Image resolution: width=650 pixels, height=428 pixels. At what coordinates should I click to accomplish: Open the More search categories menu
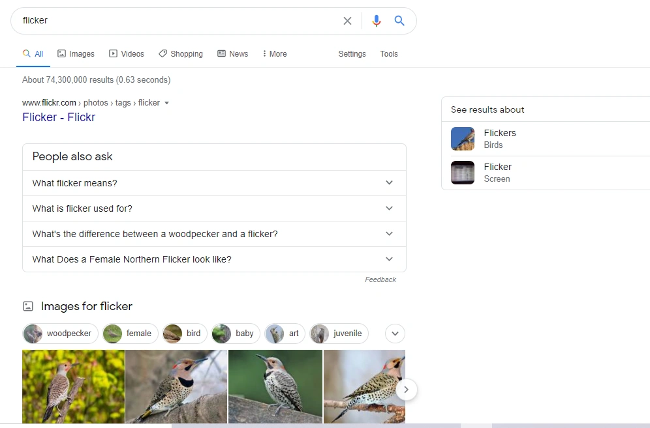[274, 53]
